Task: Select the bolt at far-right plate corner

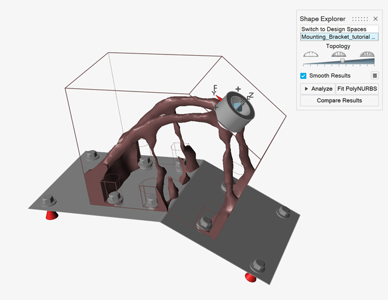Action: (x=282, y=211)
